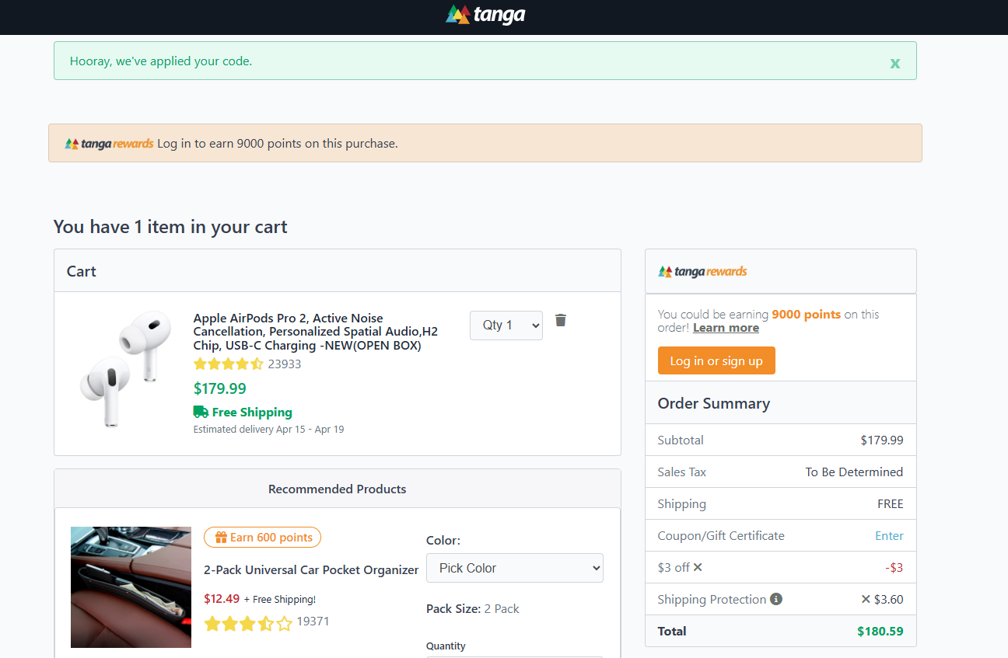Click the Earn 600 points badge
The height and width of the screenshot is (658, 1008).
point(262,538)
